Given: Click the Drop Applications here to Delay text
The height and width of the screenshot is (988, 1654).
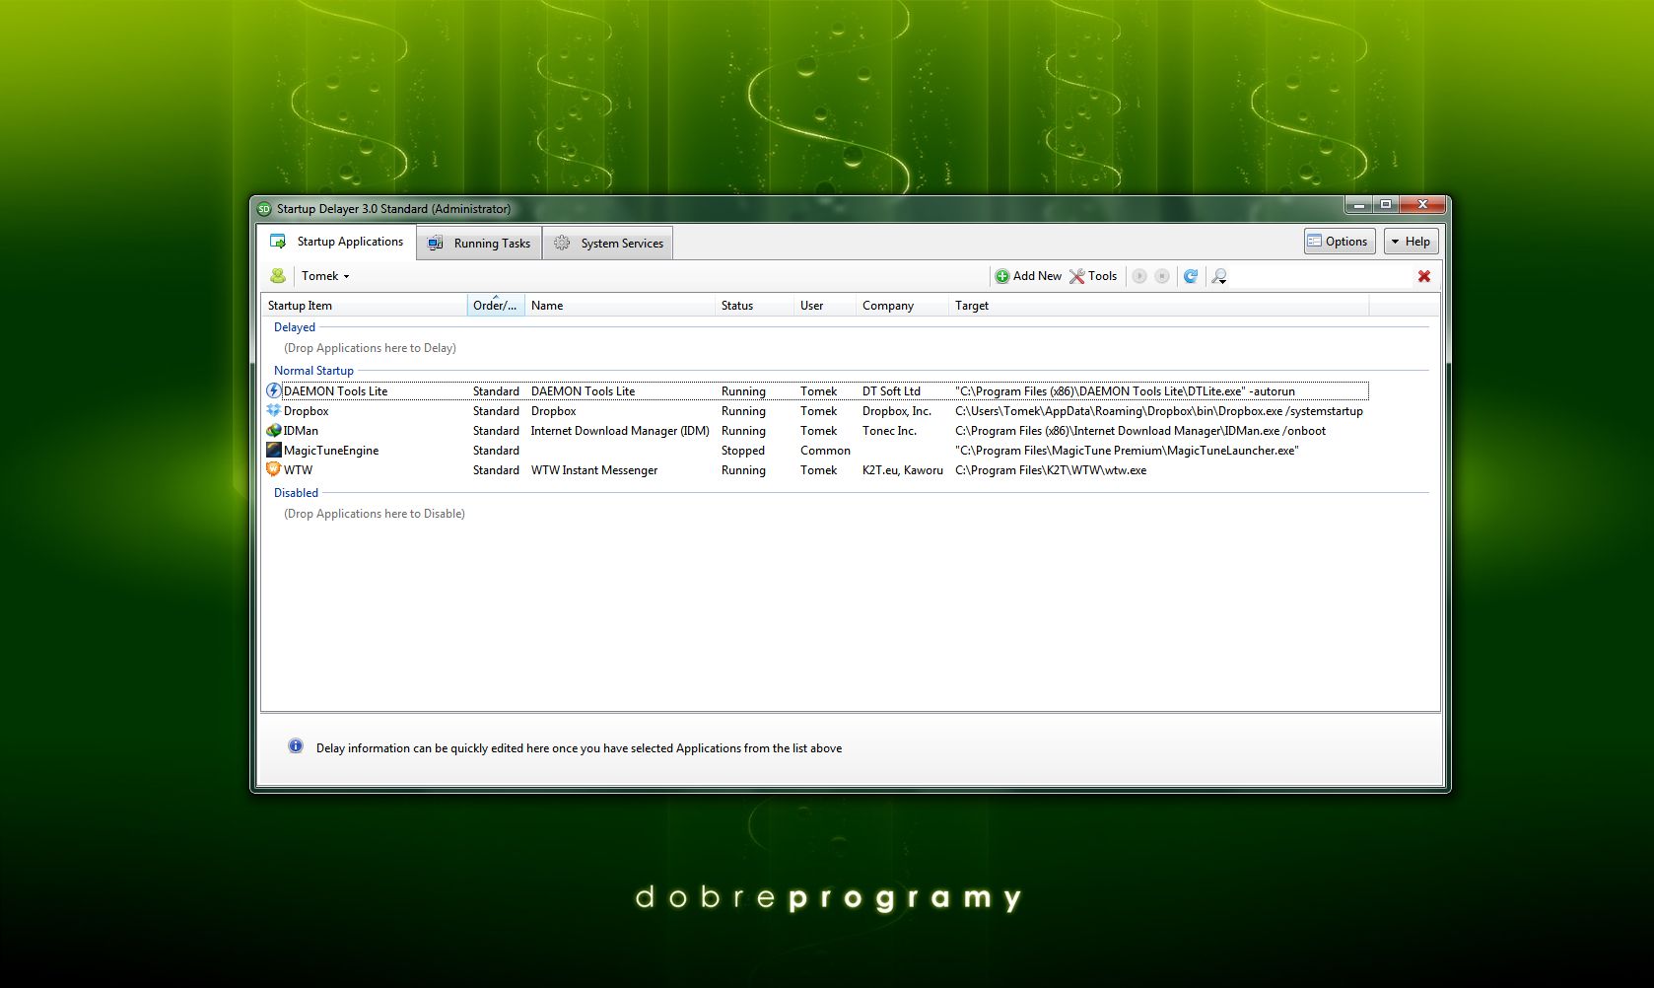Looking at the screenshot, I should 370,348.
